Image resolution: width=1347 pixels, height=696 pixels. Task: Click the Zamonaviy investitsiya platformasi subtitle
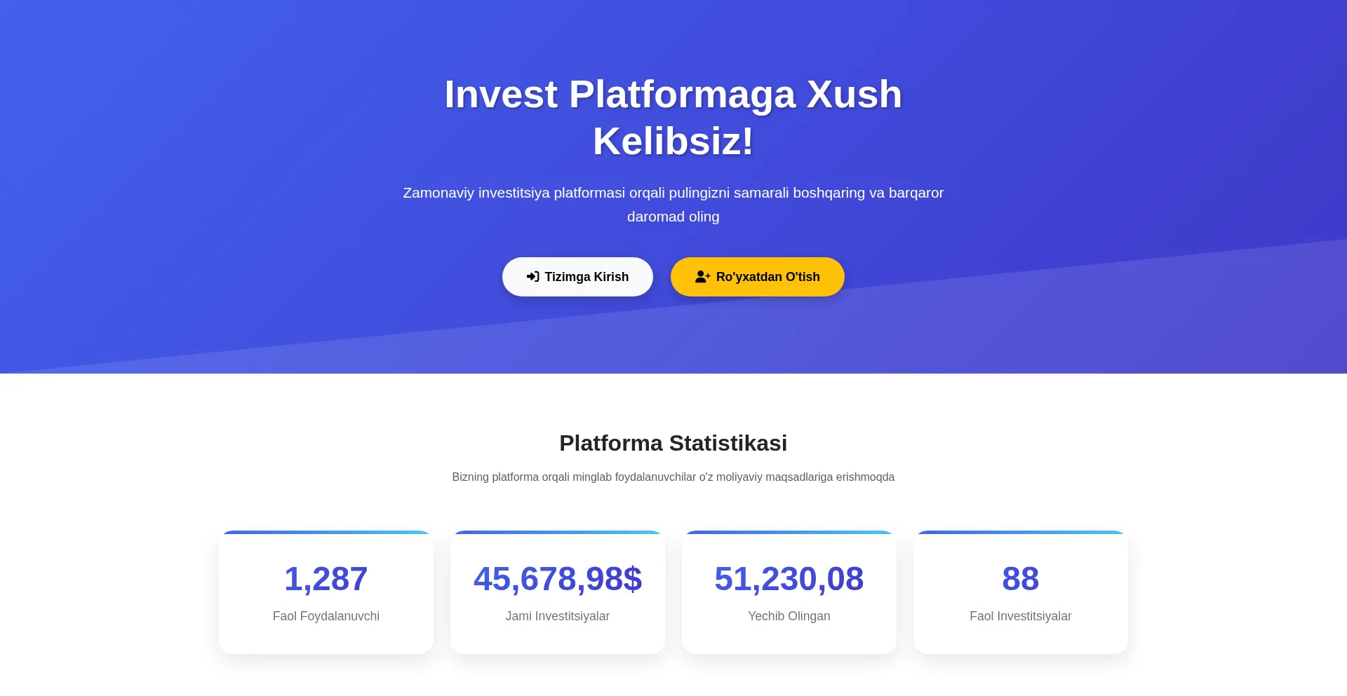[673, 204]
